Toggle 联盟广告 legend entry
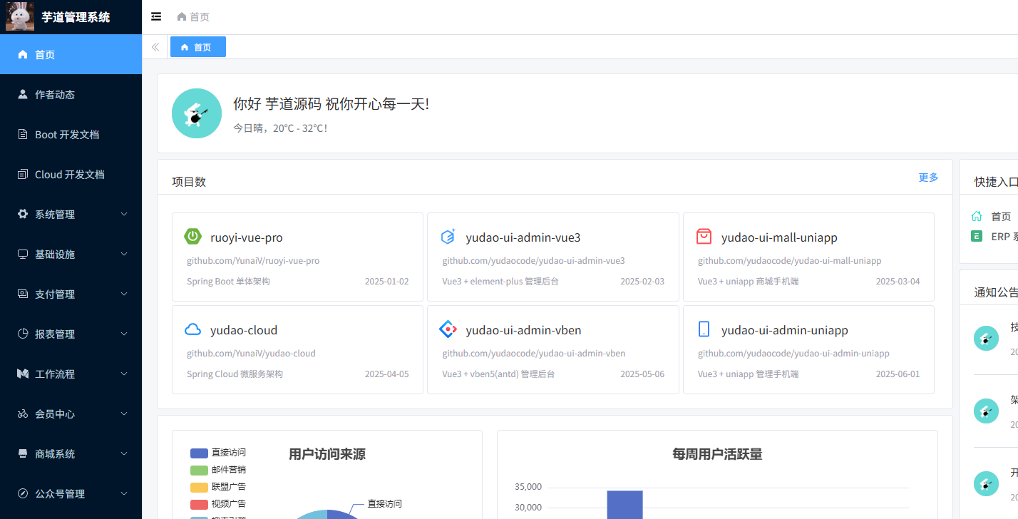Viewport: 1018px width, 519px height. coord(218,487)
